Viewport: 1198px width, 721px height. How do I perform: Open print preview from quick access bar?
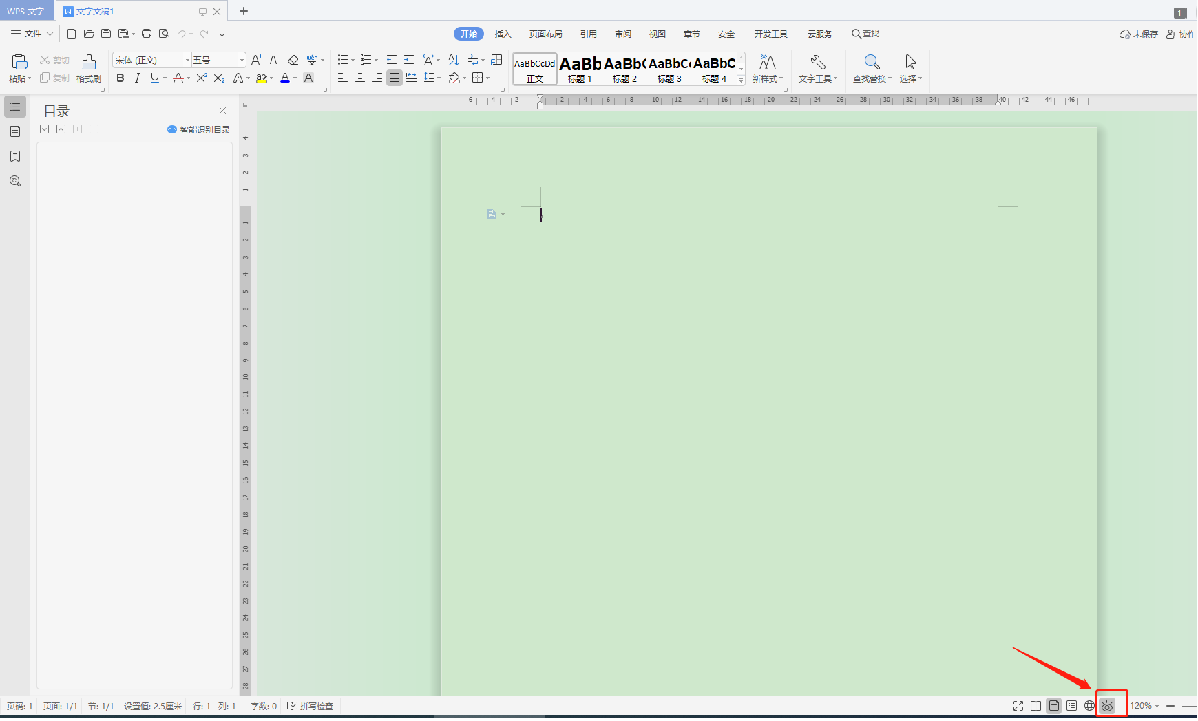(x=164, y=34)
